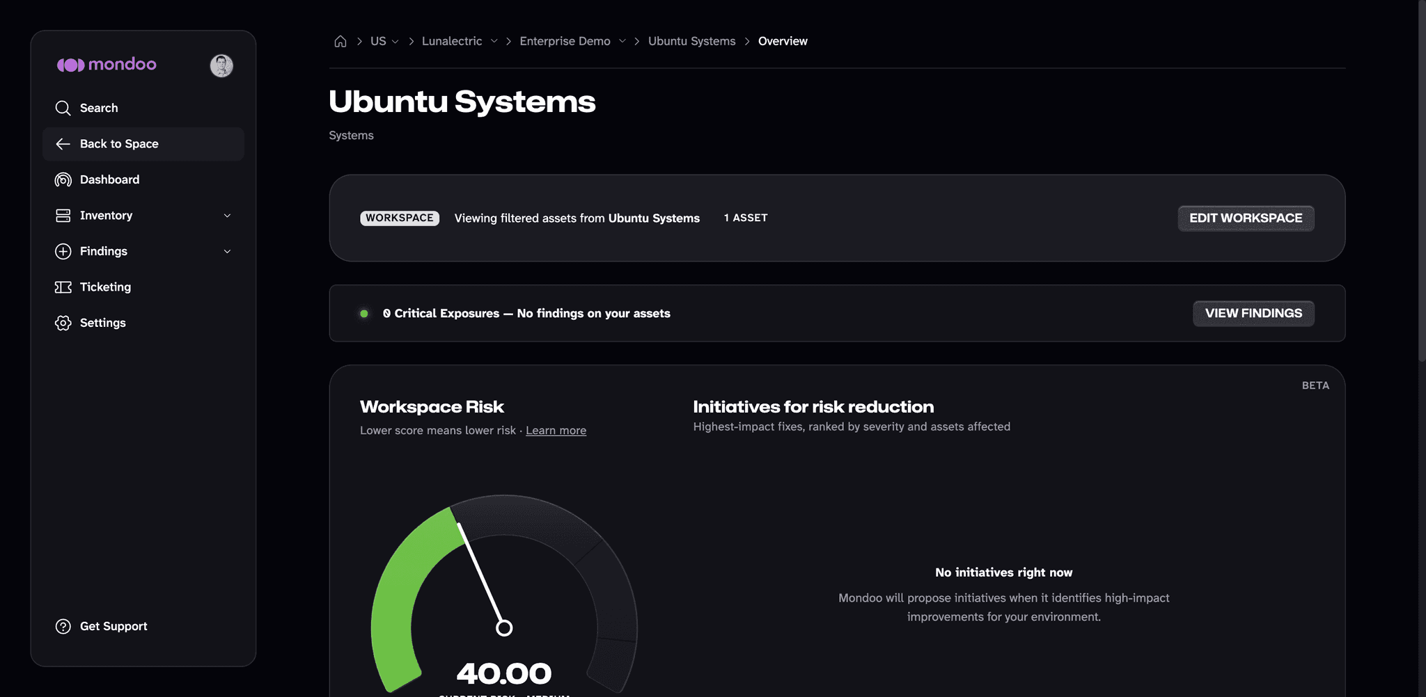
Task: Open the user avatar profile menu
Action: click(221, 65)
